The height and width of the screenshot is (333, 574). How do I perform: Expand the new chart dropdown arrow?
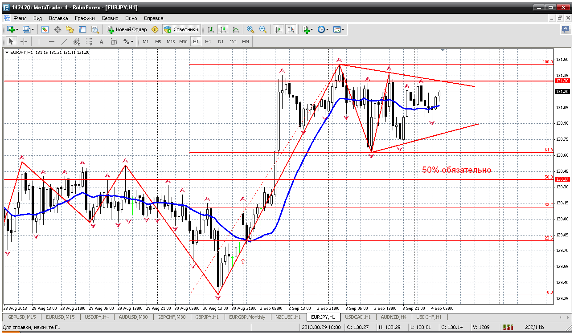[17, 30]
